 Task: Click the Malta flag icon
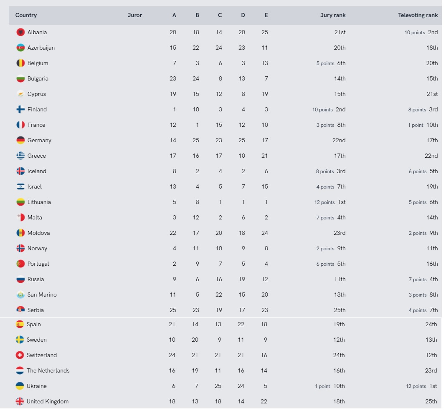20,217
